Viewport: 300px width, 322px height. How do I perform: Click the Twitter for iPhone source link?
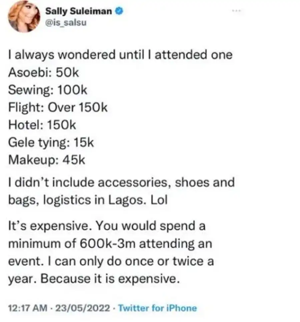click(157, 308)
